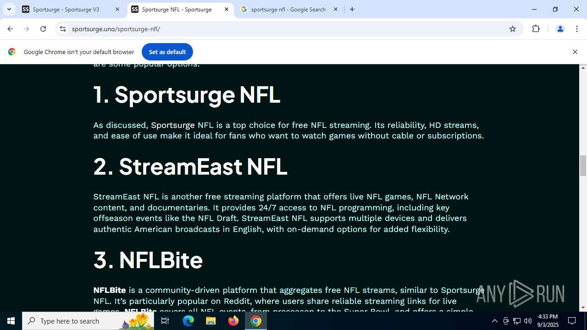Go forward to the next page

click(27, 29)
